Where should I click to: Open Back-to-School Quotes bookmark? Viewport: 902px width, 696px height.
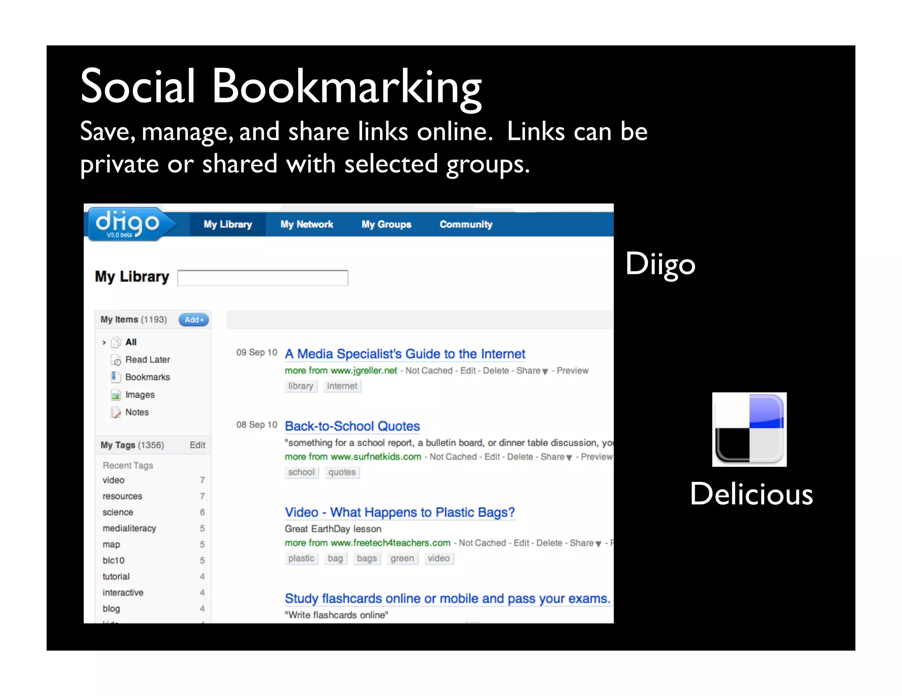click(x=352, y=426)
